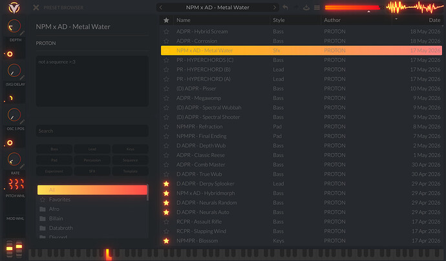Sort the list by Author column
The width and height of the screenshot is (446, 261).
332,20
